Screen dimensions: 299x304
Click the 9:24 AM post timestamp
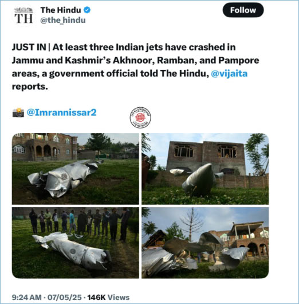click(x=27, y=298)
